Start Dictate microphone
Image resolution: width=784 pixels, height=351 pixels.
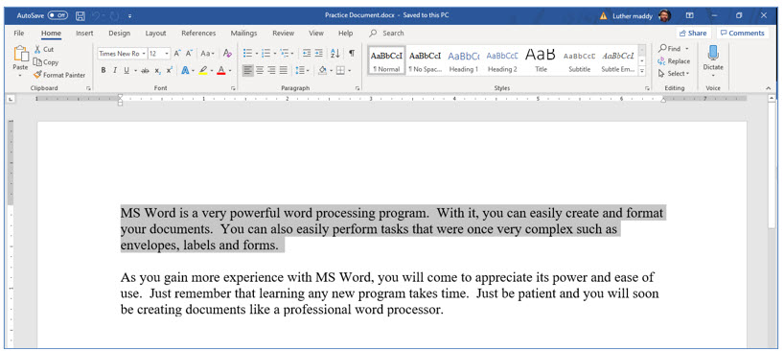point(713,57)
